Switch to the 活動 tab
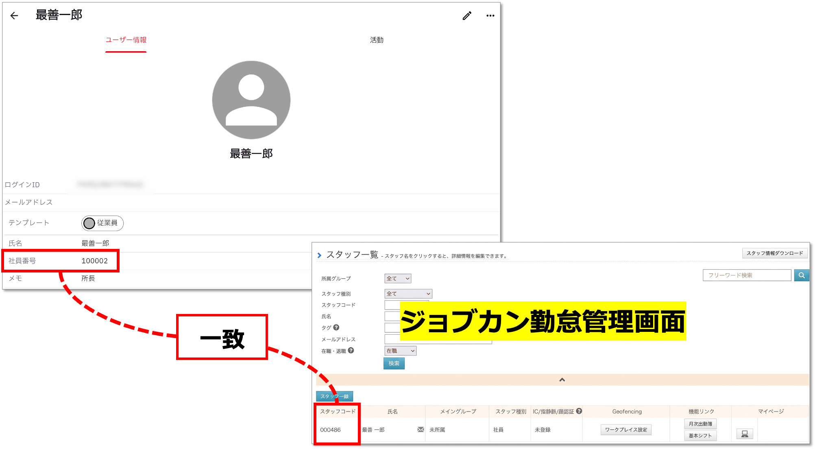This screenshot has height=449, width=815. point(377,40)
